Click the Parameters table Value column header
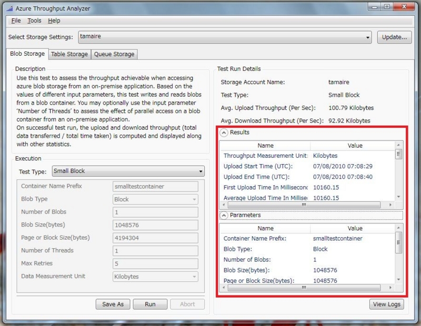This screenshot has height=326, width=421. 355,228
